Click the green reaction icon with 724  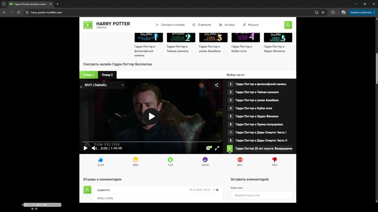(170, 160)
